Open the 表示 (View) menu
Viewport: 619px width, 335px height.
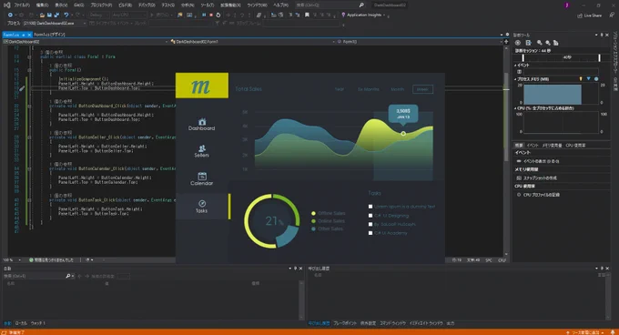61,5
